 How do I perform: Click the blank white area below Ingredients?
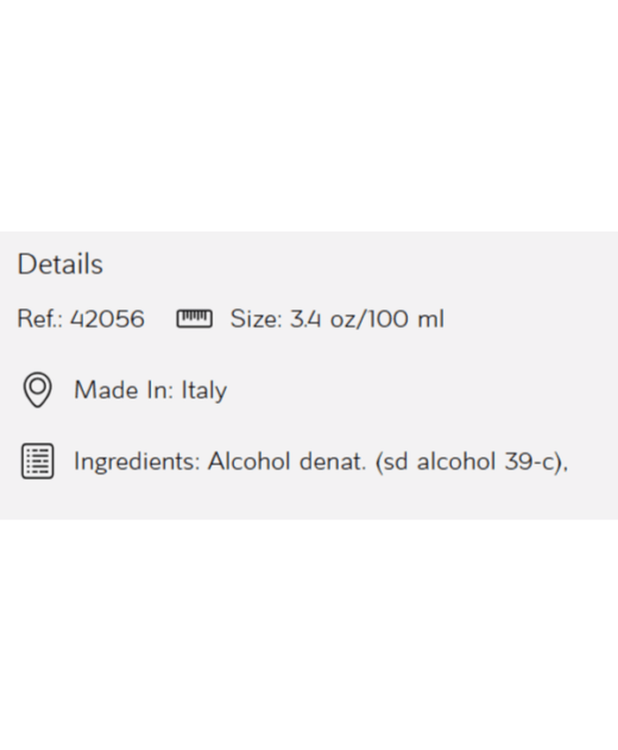[x=309, y=635]
